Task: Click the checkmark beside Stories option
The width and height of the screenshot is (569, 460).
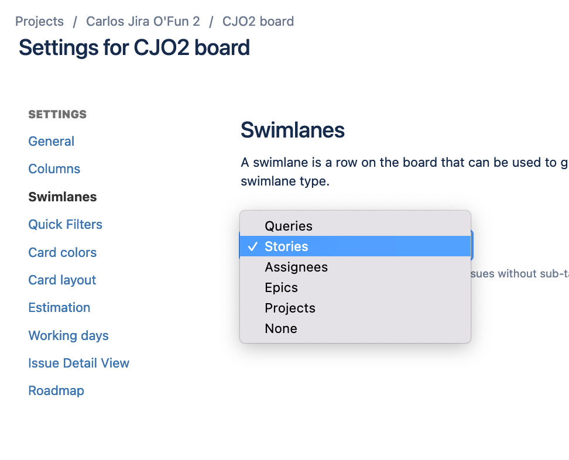Action: [253, 247]
